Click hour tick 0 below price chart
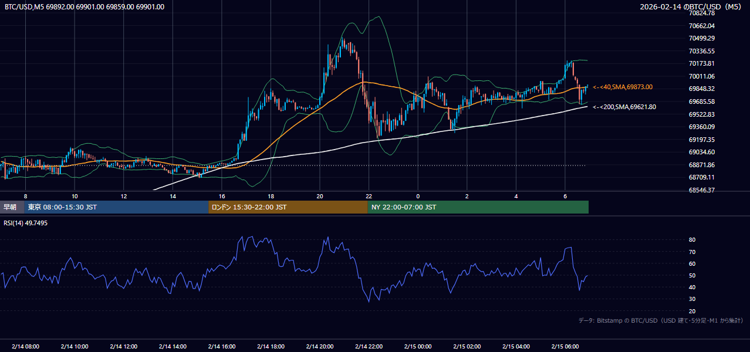Image resolution: width=750 pixels, height=352 pixels. pos(418,196)
